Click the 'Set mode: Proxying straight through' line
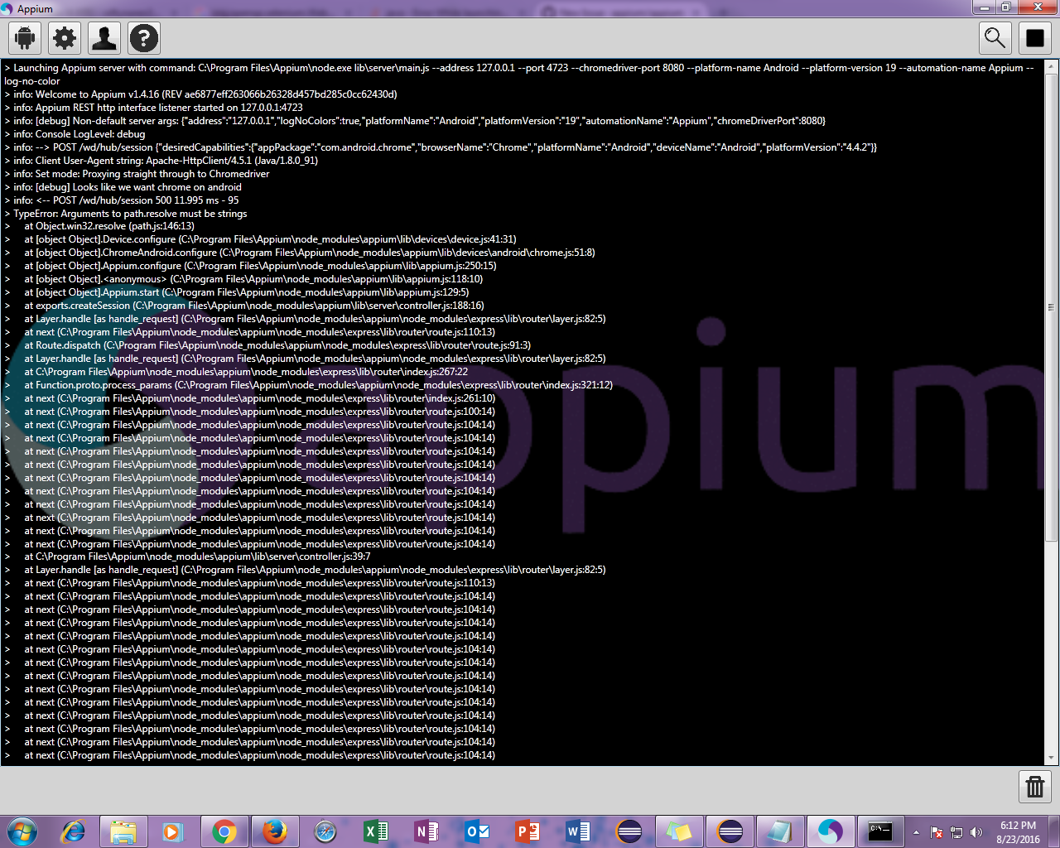This screenshot has width=1060, height=848. click(137, 174)
